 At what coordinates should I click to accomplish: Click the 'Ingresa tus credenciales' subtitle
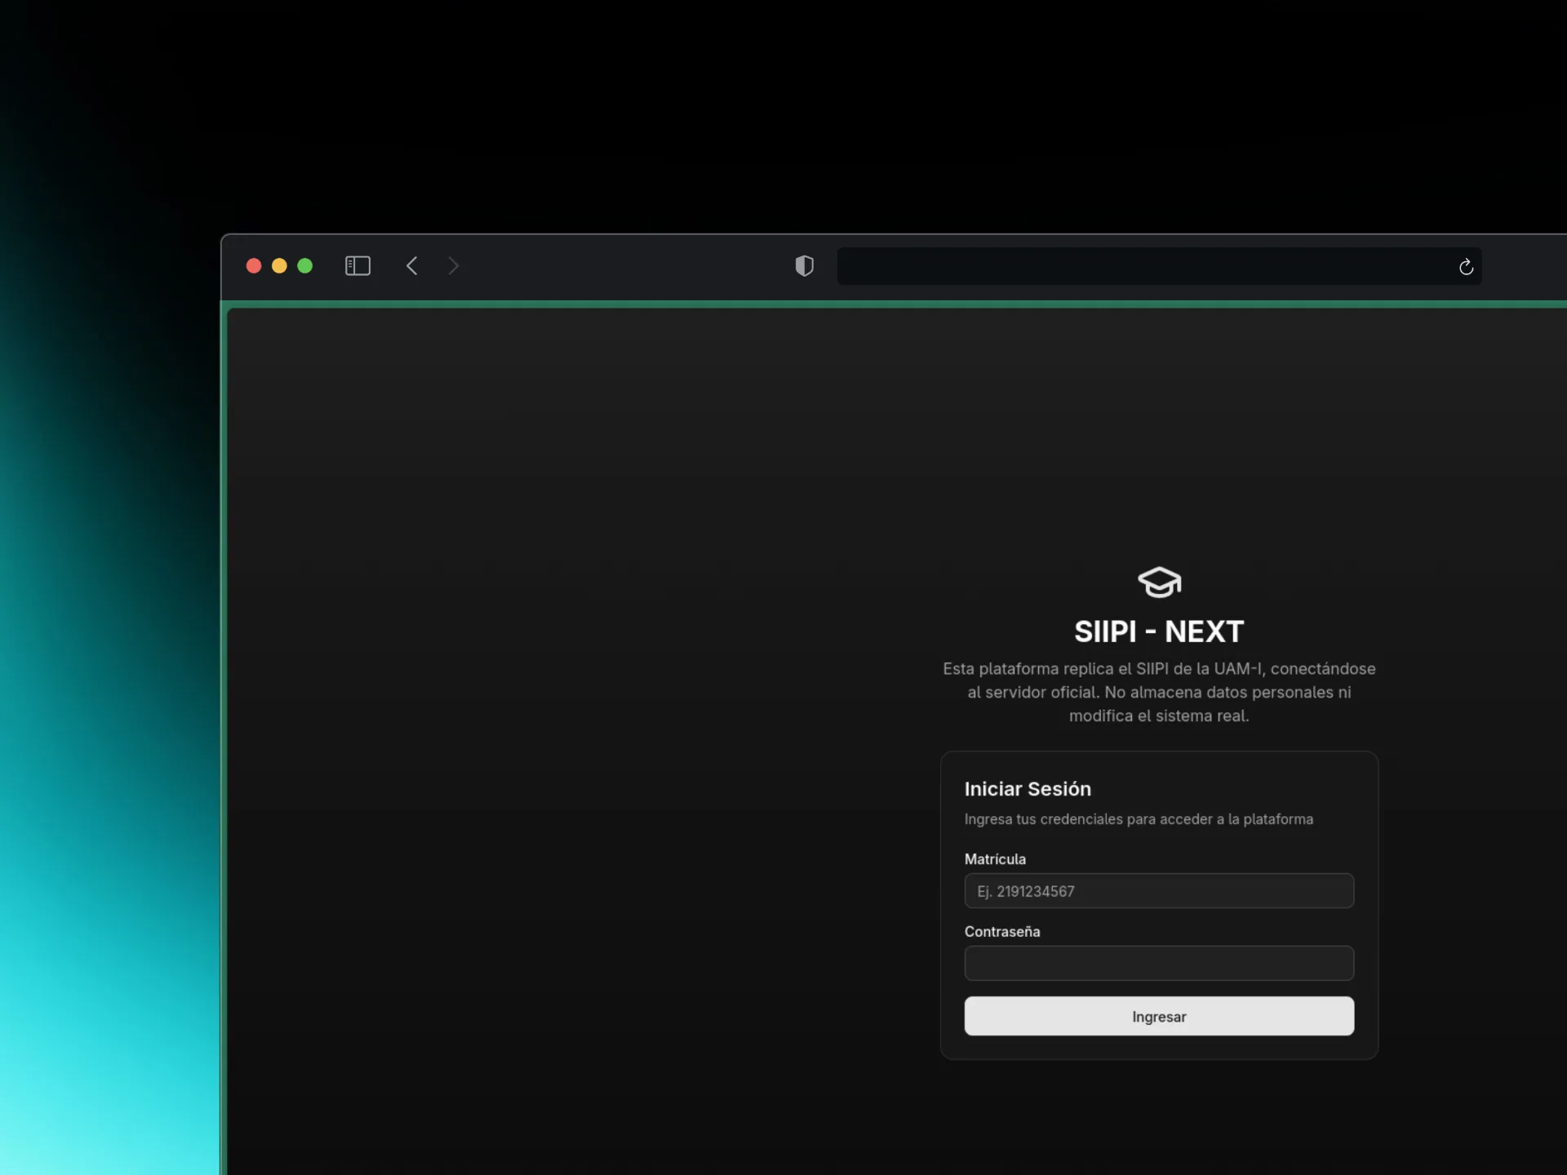(1139, 819)
